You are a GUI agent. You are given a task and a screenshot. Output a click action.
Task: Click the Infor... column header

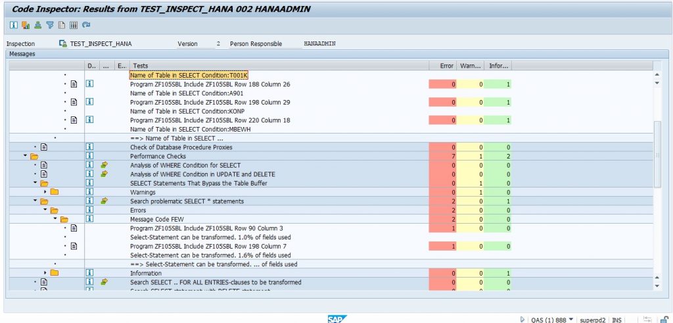coord(498,66)
